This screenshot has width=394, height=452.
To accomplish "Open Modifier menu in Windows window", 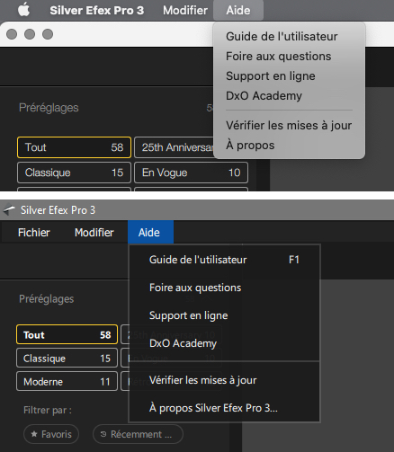I will 94,233.
